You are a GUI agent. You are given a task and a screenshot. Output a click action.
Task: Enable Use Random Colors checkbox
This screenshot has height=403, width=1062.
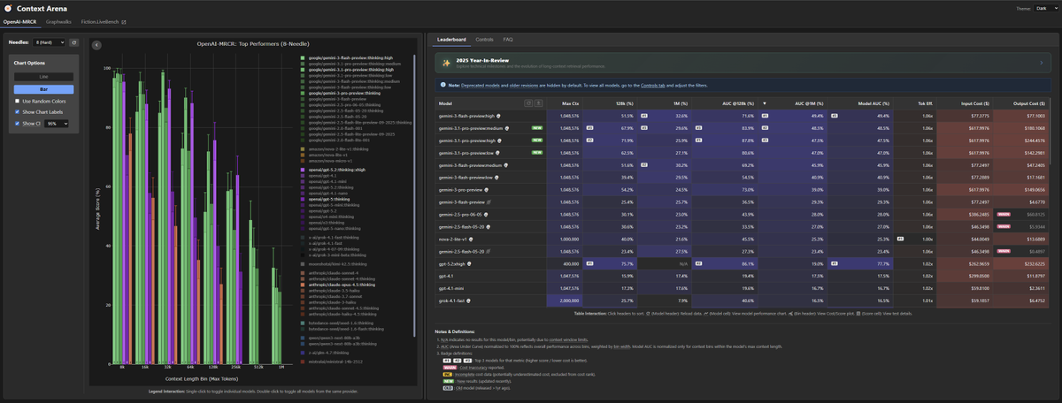17,101
